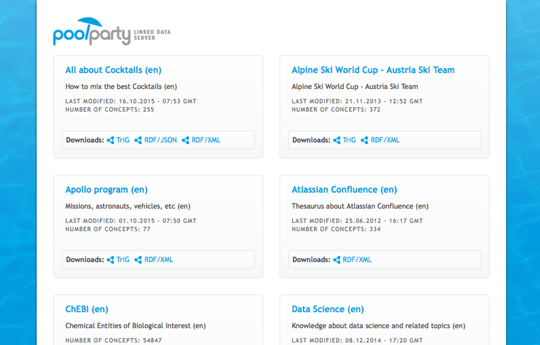Open the ChEBI project link
Viewport: 540px width, 345px height.
coord(86,309)
